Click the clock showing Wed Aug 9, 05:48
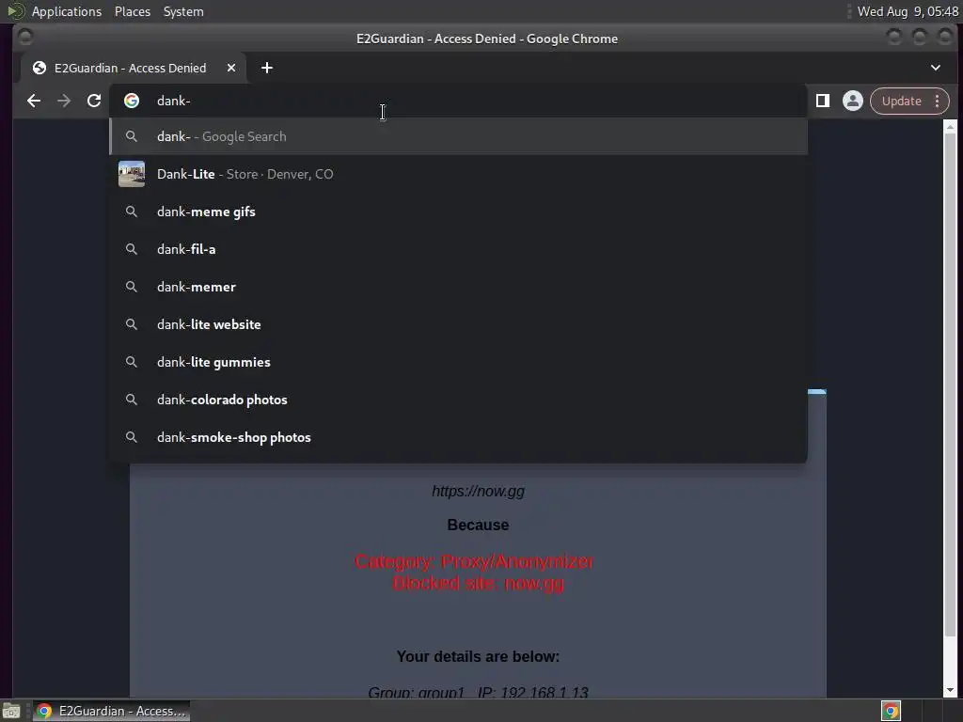Viewport: 963px width, 722px height. (908, 11)
